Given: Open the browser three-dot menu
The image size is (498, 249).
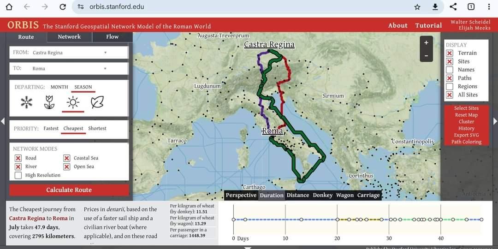Looking at the screenshot, I should (x=489, y=6).
